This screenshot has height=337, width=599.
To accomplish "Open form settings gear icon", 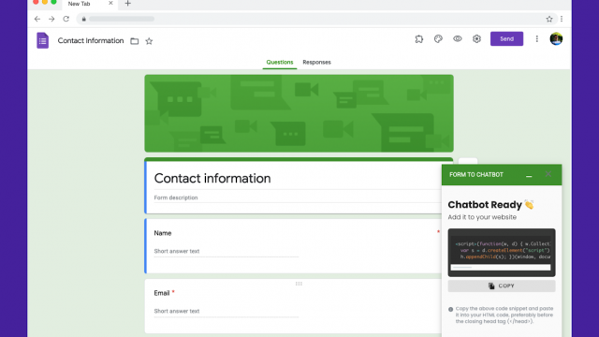I will 476,39.
